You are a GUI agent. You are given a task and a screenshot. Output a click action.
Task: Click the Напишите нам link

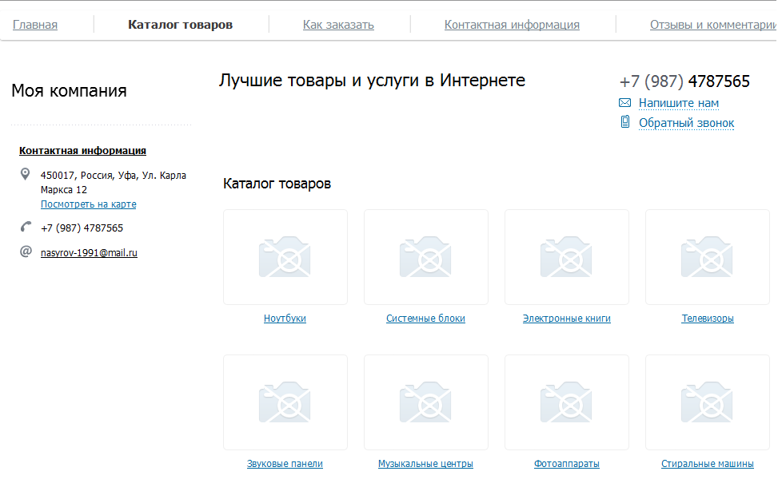coord(678,103)
